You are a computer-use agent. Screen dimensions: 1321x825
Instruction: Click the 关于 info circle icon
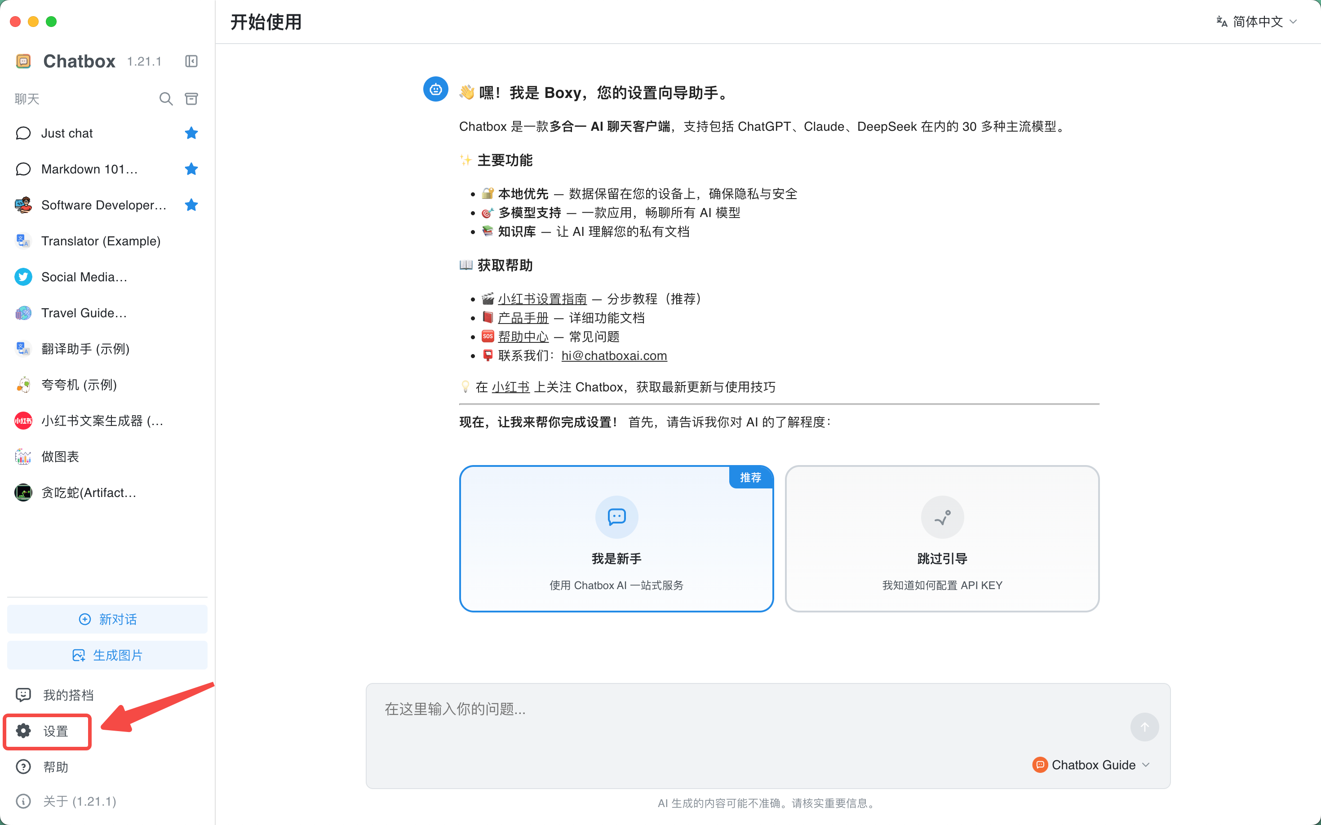[x=23, y=802]
